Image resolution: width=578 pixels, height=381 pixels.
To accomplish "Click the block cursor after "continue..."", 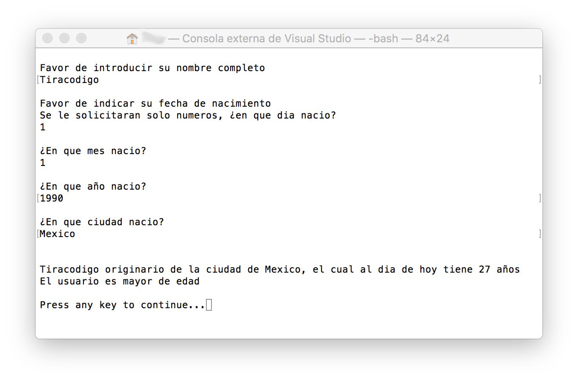I will (x=209, y=305).
